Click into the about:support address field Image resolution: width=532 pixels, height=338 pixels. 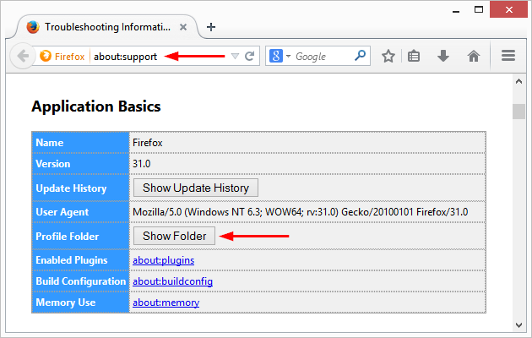pyautogui.click(x=126, y=57)
